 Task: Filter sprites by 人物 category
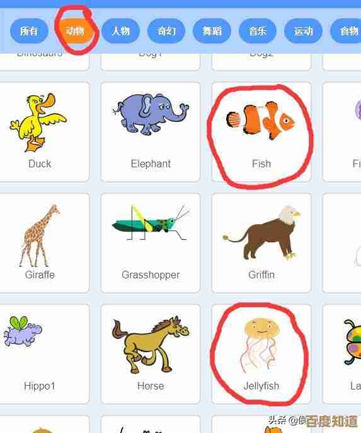coord(121,31)
